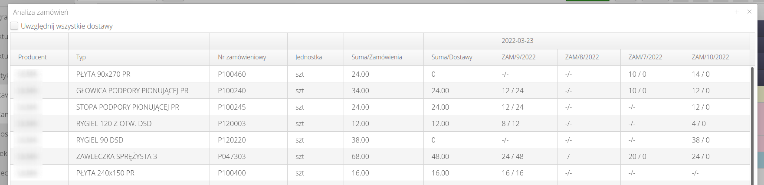
Task: Sort by Suma/Dostawy column header
Action: pyautogui.click(x=452, y=57)
